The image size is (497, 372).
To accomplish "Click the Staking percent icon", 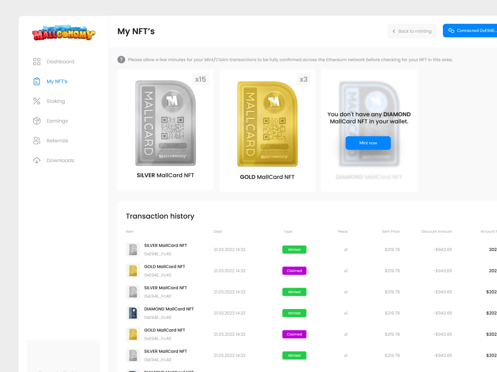I will pyautogui.click(x=37, y=101).
